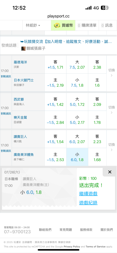Select 客 2.23 moneyline for 讀賣巨人
The width and height of the screenshot is (117, 253).
[97, 139]
